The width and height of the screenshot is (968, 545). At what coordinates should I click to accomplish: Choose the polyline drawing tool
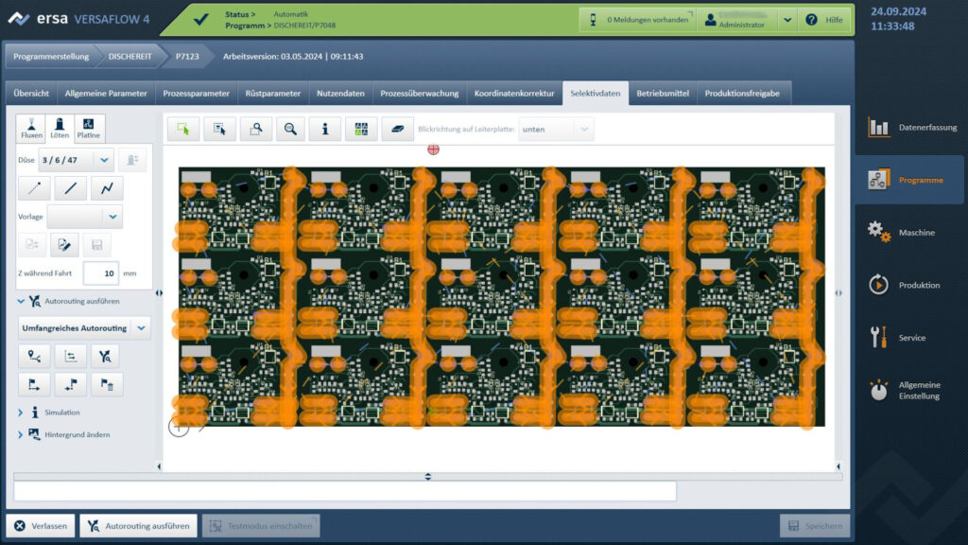(x=107, y=188)
